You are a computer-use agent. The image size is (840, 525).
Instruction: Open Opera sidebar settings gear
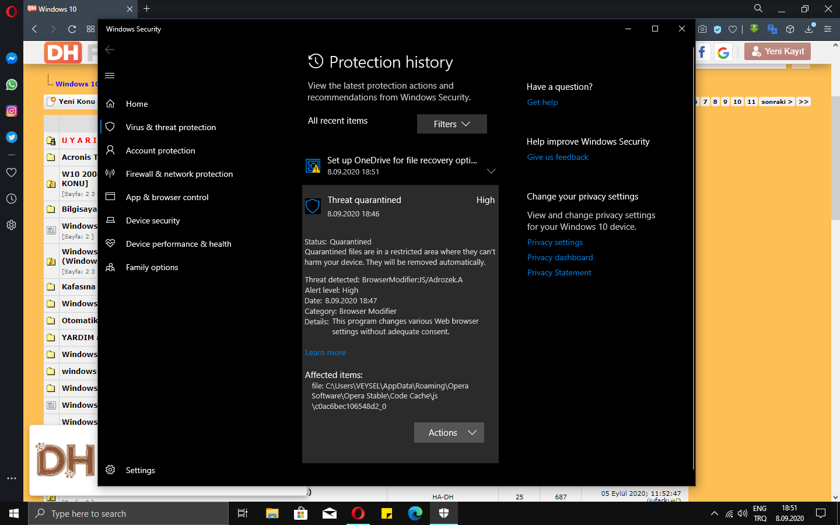[x=11, y=225]
